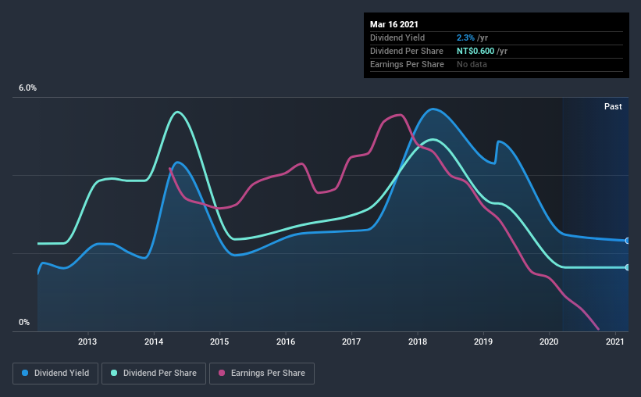Viewport: 641px width, 397px height.
Task: Toggle the Earnings Per Share legend button
Action: click(262, 374)
